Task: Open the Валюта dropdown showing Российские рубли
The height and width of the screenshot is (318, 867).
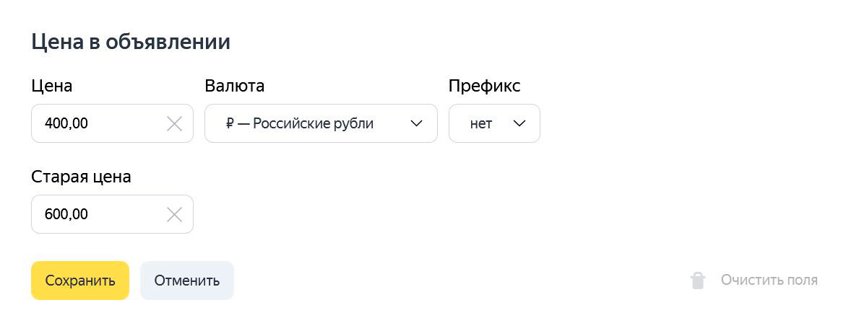Action: 321,123
